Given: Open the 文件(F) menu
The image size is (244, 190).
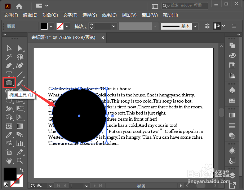Looking at the screenshot, I should (11, 15).
